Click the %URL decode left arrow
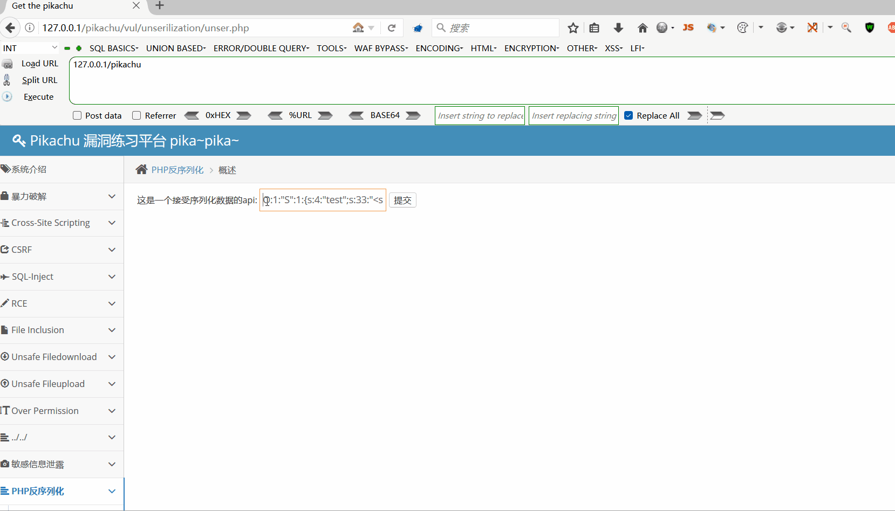The height and width of the screenshot is (511, 895). tap(275, 115)
